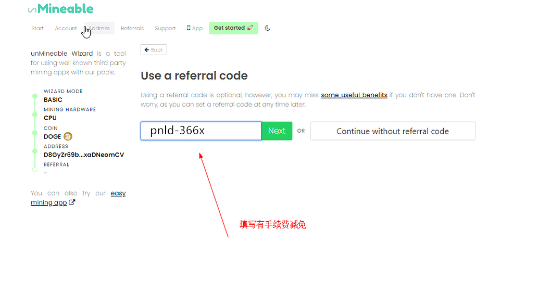Open the Support page
The image size is (539, 306).
coord(165,28)
